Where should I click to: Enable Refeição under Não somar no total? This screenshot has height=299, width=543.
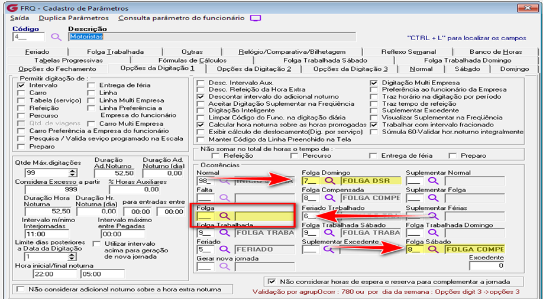pyautogui.click(x=215, y=156)
